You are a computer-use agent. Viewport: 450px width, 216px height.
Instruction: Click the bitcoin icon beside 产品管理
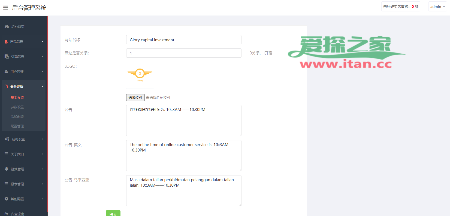pyautogui.click(x=6, y=42)
